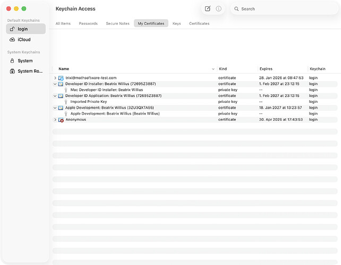The height and width of the screenshot is (265, 341).
Task: Click sort arrow in Name column header
Action: pos(213,69)
